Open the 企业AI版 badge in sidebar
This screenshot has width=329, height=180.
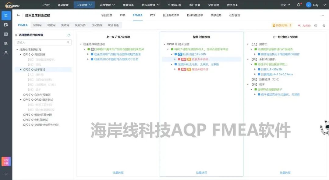[x=6, y=161]
